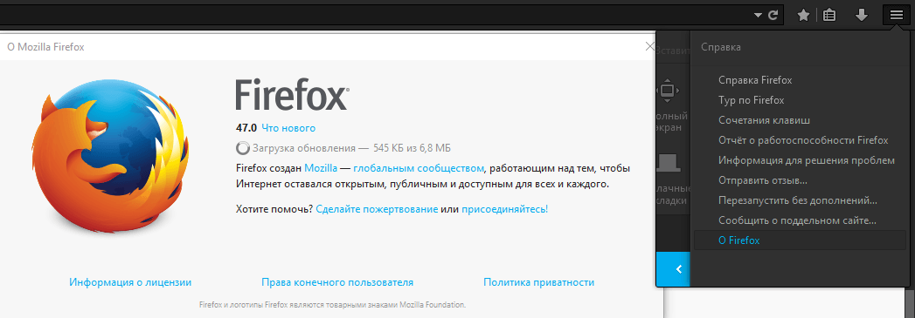Focus the browser address bar
This screenshot has height=318, width=915.
tap(373, 15)
